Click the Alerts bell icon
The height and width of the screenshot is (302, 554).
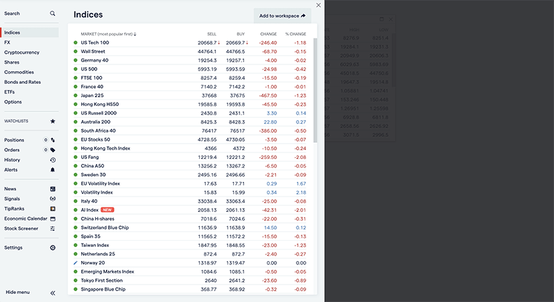point(53,170)
